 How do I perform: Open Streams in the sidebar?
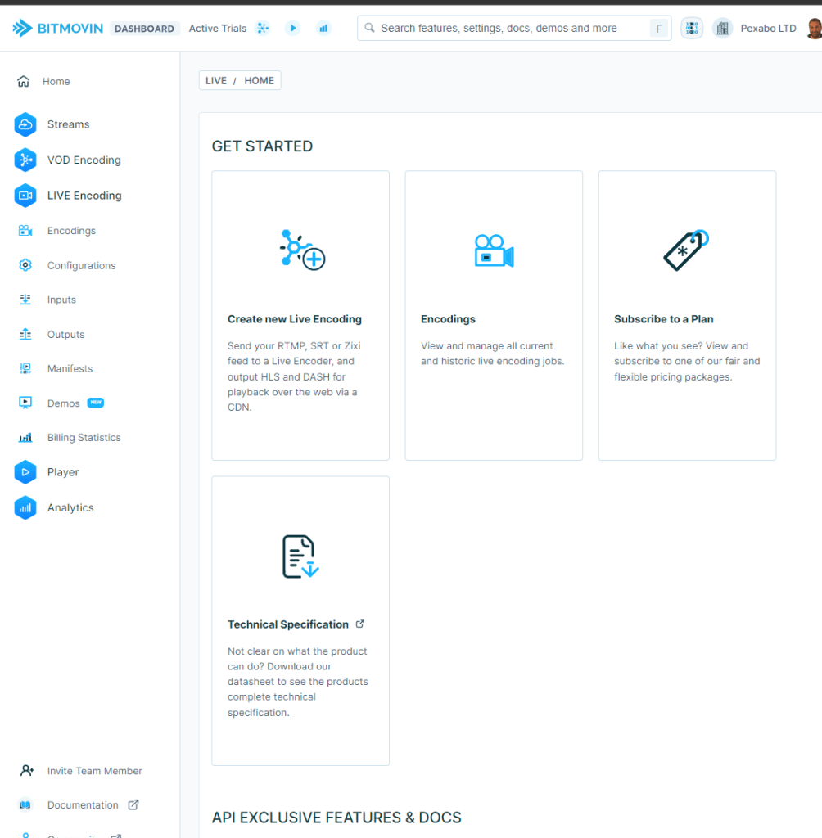coord(69,124)
